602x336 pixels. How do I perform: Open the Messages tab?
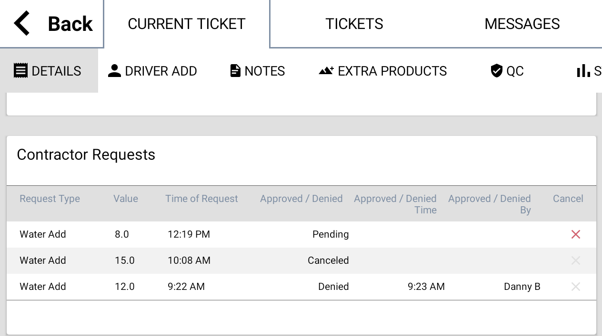[x=522, y=23]
